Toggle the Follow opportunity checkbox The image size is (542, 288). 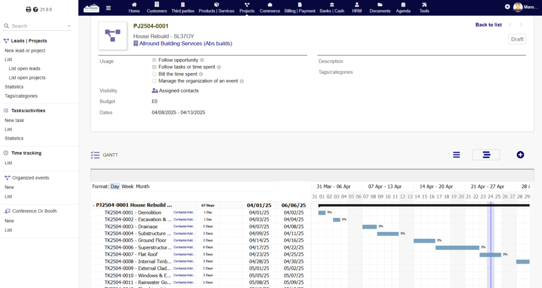pyautogui.click(x=154, y=60)
